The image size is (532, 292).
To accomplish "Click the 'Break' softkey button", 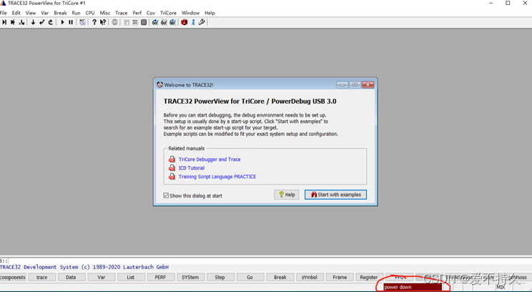I will pos(280,278).
